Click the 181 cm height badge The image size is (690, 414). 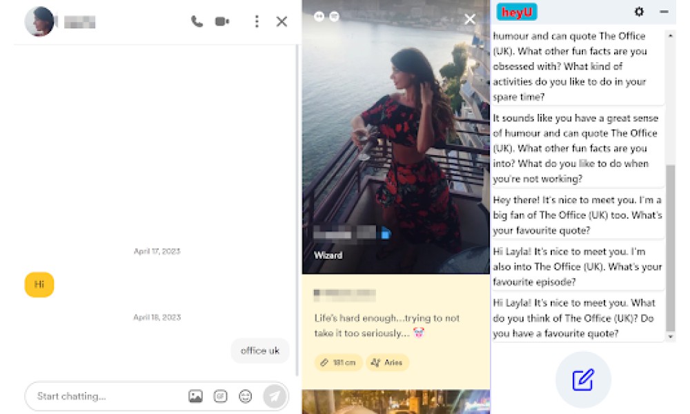pos(338,362)
